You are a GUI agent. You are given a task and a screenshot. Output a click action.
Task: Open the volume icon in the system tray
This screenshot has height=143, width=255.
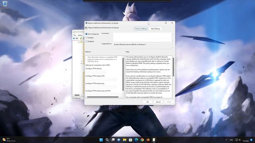click(239, 140)
